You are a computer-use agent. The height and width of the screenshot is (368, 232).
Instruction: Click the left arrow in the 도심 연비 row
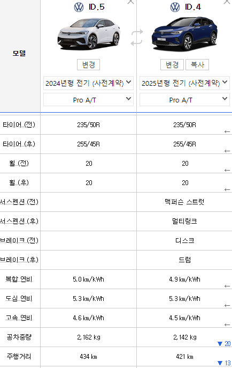tap(227, 305)
